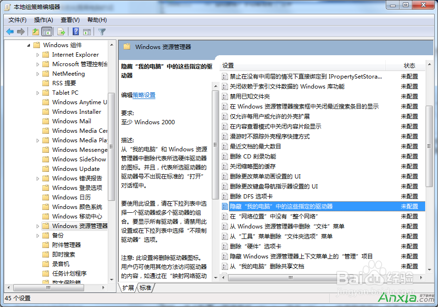Select the Windows Installer tree item
Image resolution: width=438 pixels, height=307 pixels.
point(76,112)
